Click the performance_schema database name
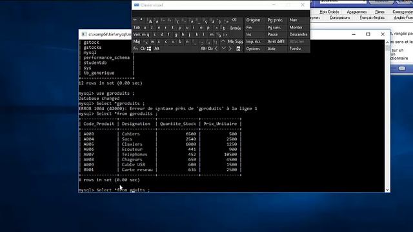The height and width of the screenshot is (232, 413). (x=106, y=57)
